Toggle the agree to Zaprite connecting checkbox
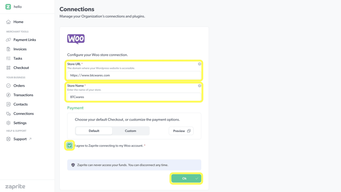 coord(70,145)
